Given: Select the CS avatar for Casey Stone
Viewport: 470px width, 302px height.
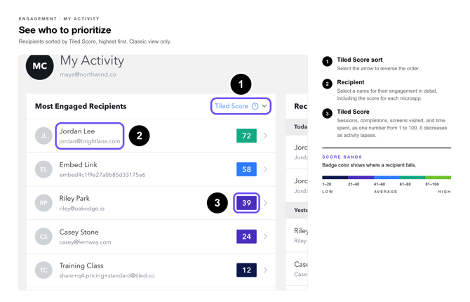Looking at the screenshot, I should click(43, 237).
